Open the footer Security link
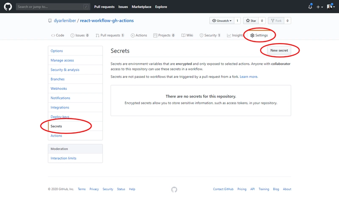The image size is (339, 205). coord(108,189)
